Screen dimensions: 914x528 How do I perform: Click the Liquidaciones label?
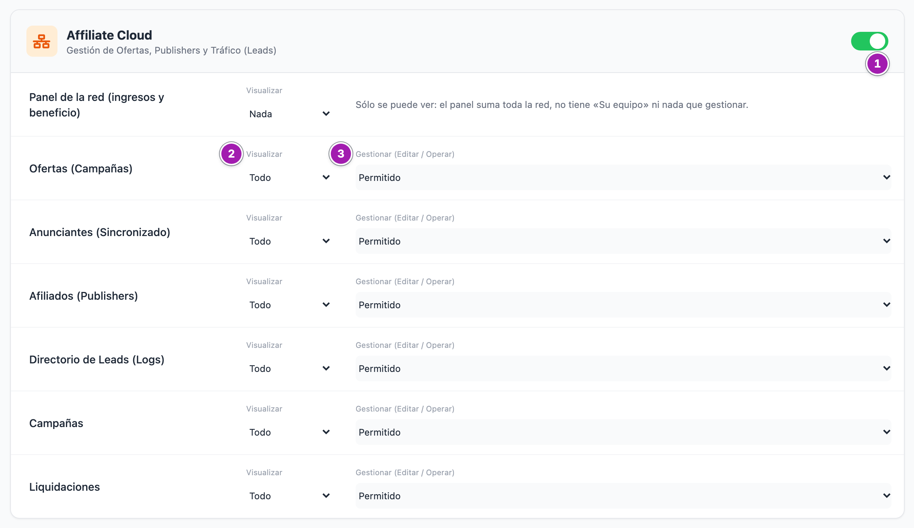tap(64, 487)
